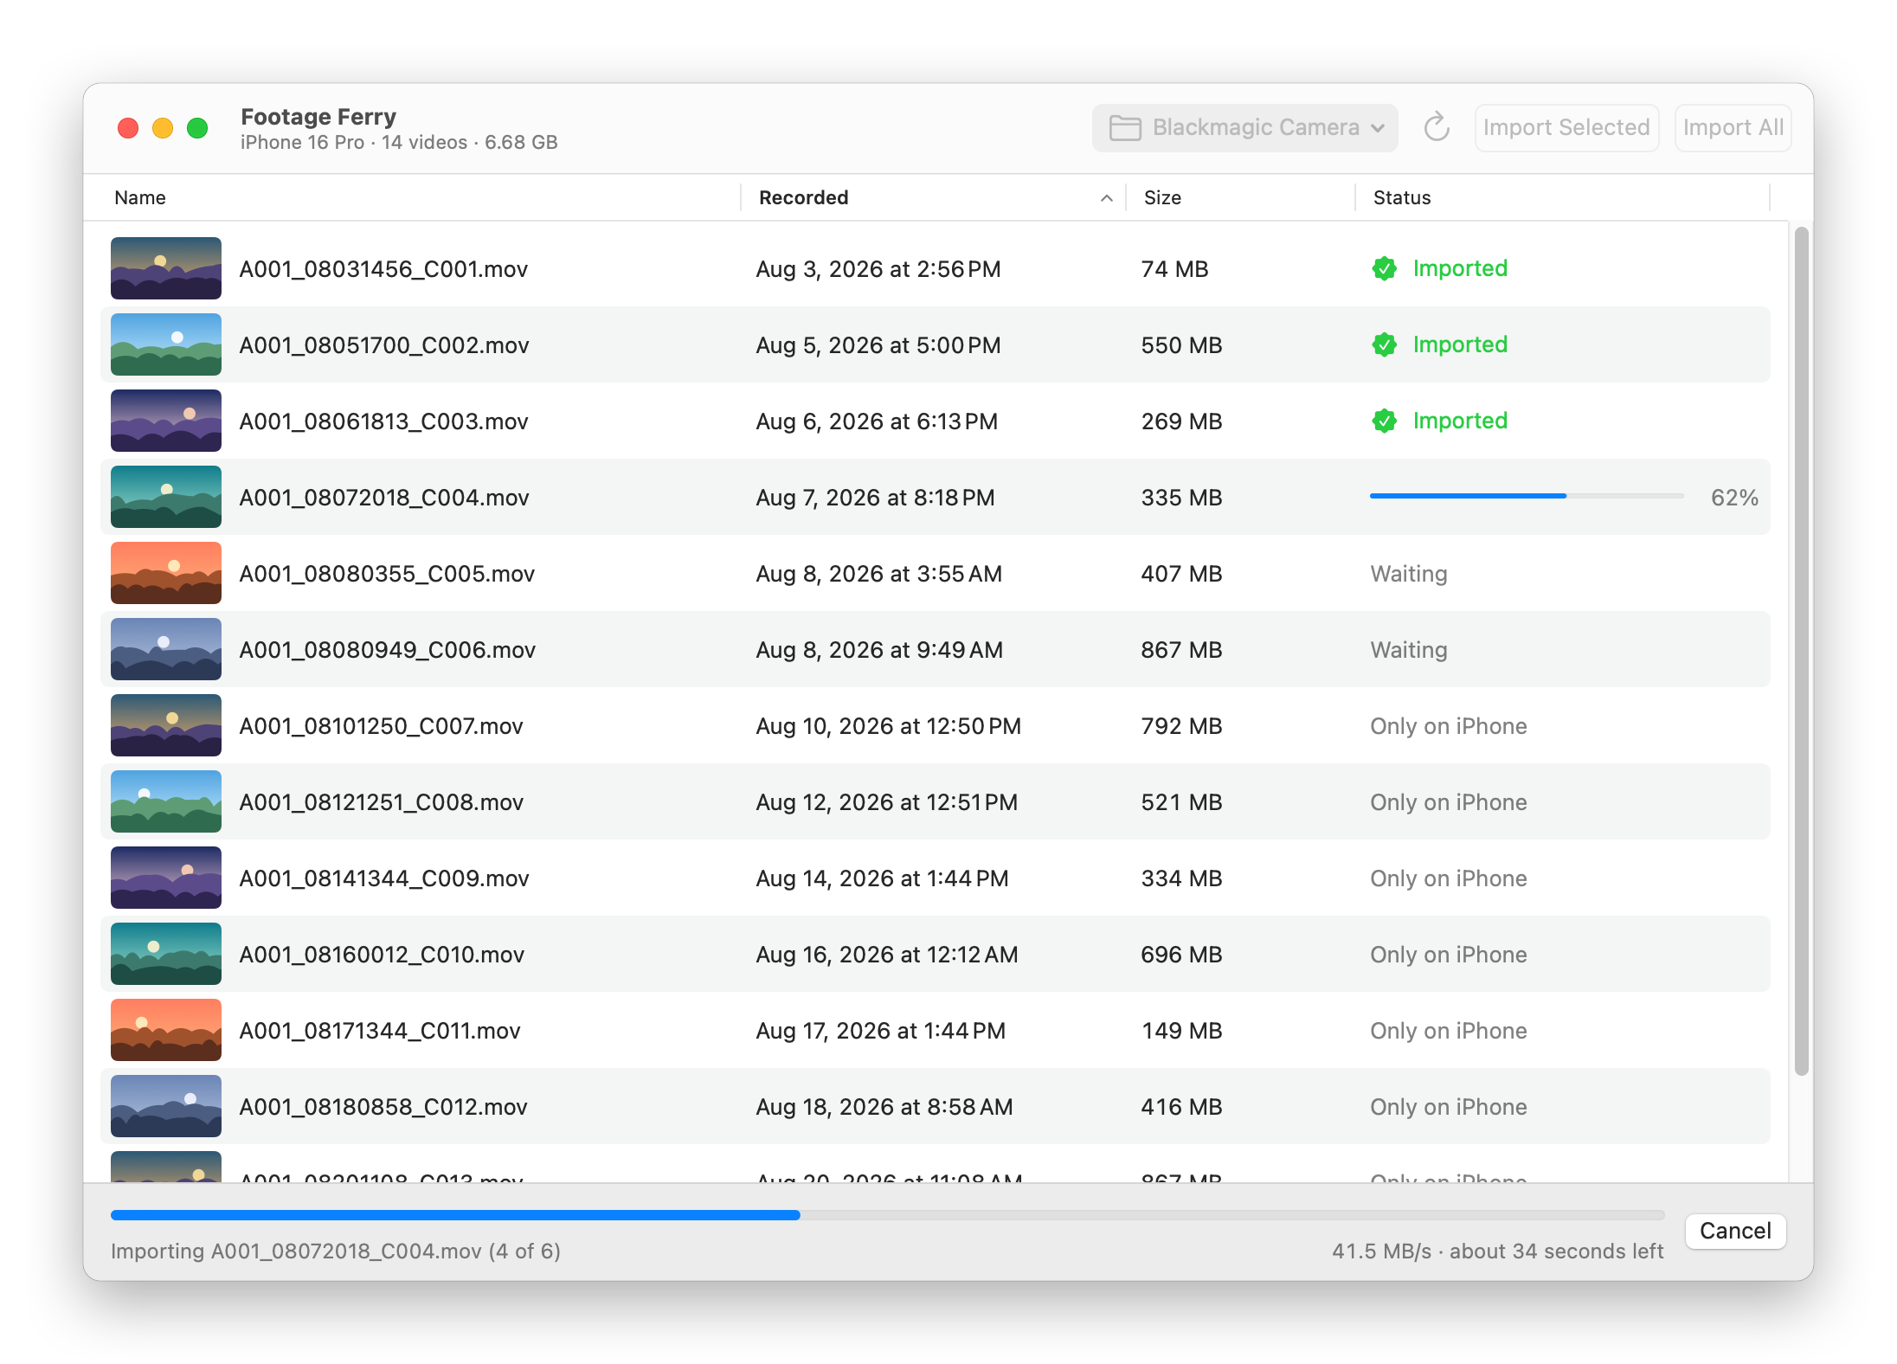Click the 62% percentage label
1897x1364 pixels.
click(x=1734, y=498)
